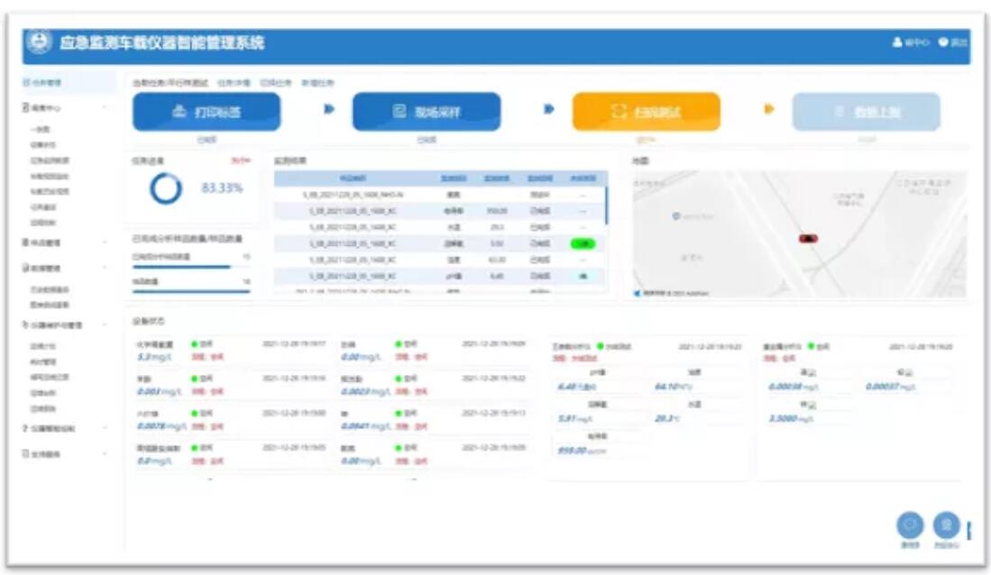Click the logout icon in the header
Viewport: 991px width, 575px height.
(943, 42)
